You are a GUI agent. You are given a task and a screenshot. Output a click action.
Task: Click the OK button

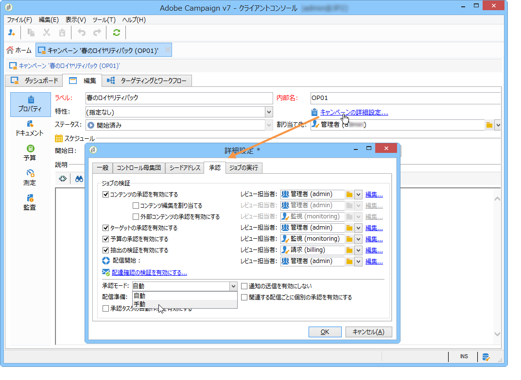[325, 332]
